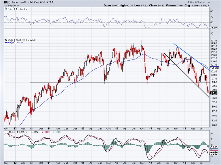Open the blue dropdown arrow beside Chg

pyautogui.click(x=209, y=6)
